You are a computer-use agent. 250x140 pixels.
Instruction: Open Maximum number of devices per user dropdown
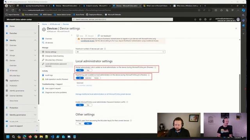click(x=120, y=52)
